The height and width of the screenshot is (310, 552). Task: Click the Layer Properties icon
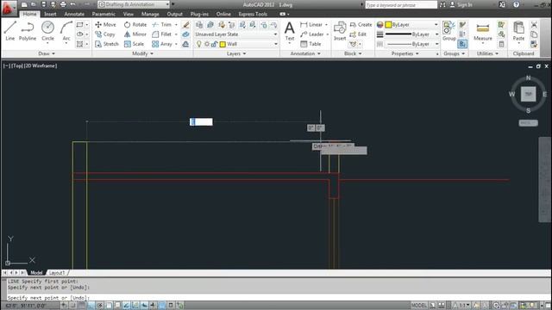(x=199, y=25)
